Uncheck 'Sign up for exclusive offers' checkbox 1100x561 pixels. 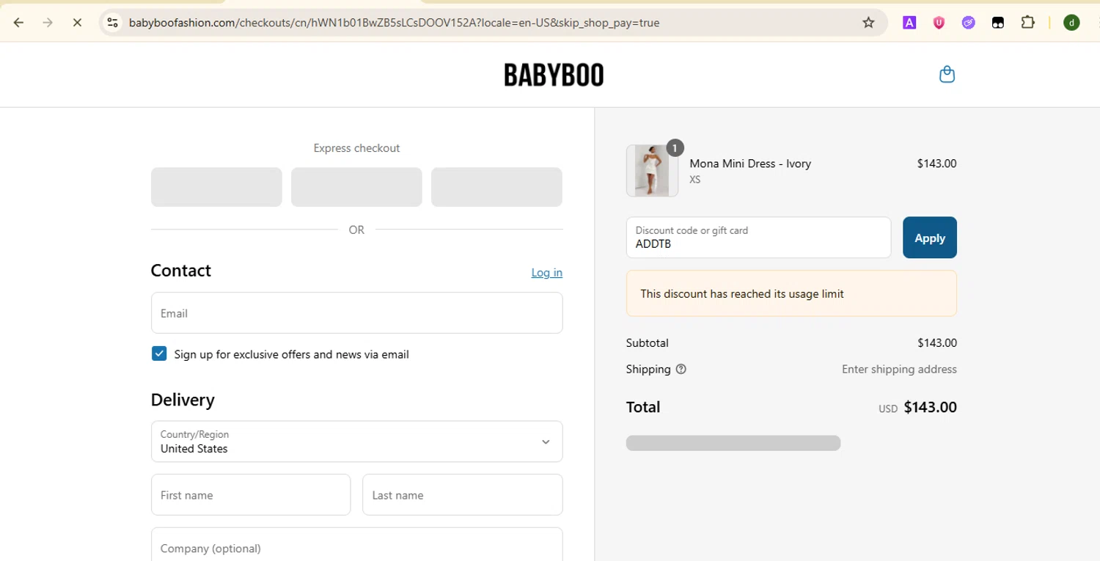pos(159,353)
